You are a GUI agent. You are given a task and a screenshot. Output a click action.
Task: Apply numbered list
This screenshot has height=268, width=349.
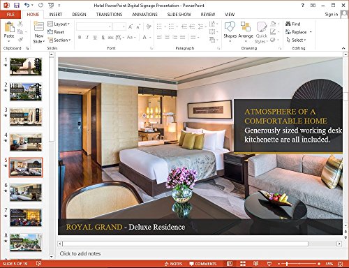[171, 27]
